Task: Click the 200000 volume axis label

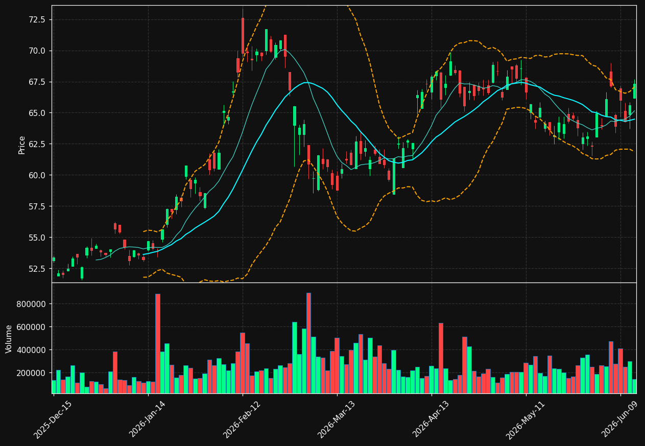Action: tap(31, 373)
